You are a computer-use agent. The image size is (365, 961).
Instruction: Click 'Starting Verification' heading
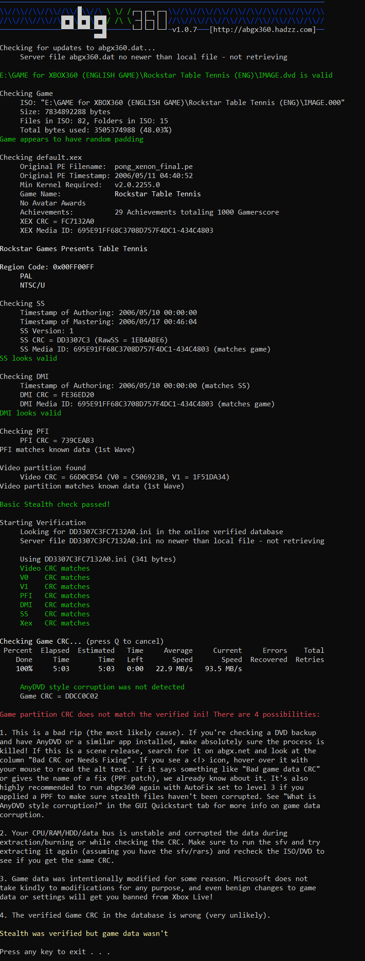43,523
